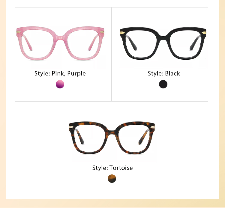
Task: Open the black glasses product image
Action: coord(163,43)
